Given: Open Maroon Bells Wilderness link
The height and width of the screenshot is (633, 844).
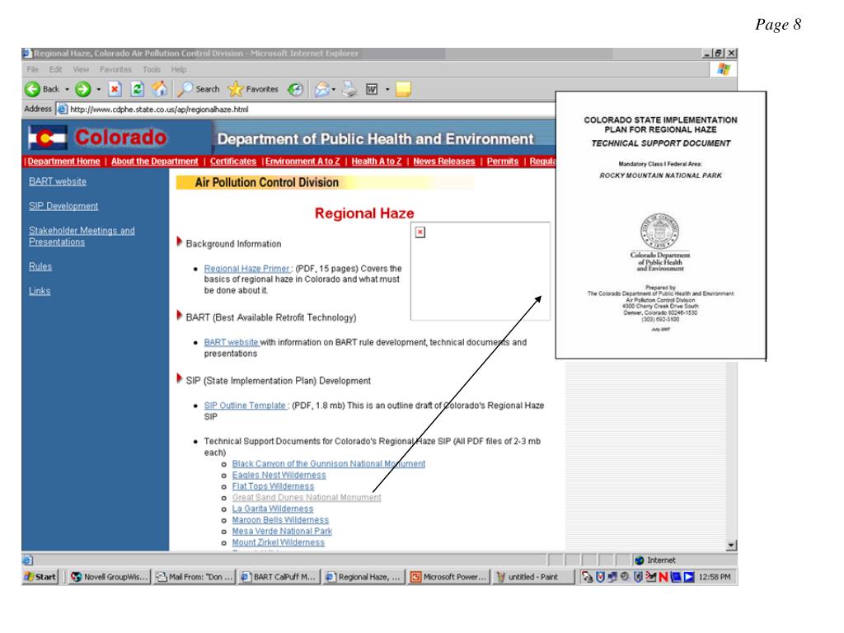Looking at the screenshot, I should click(x=280, y=521).
